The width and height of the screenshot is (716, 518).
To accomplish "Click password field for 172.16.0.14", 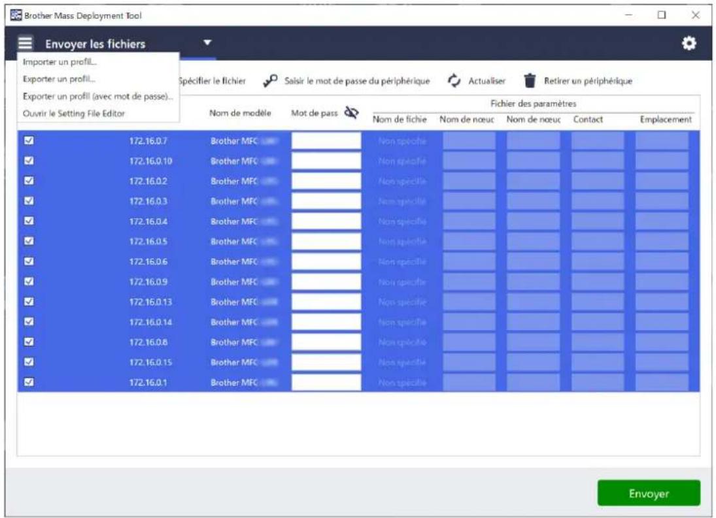I will [326, 321].
